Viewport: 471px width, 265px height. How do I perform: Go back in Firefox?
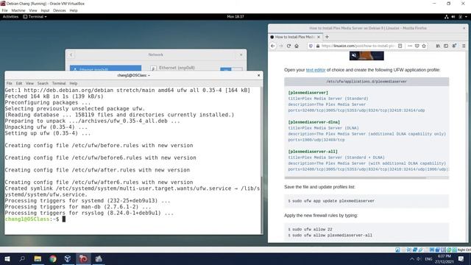point(273,46)
